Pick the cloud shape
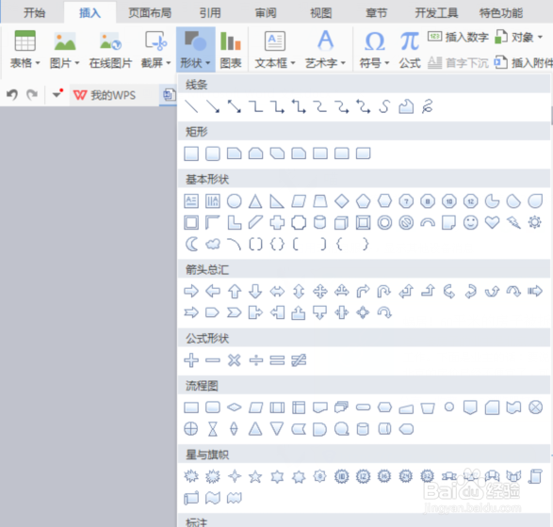The width and height of the screenshot is (553, 527). [x=213, y=244]
